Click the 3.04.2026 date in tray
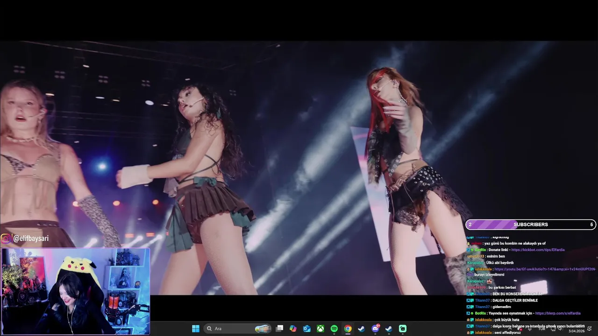The image size is (598, 336). point(577,331)
